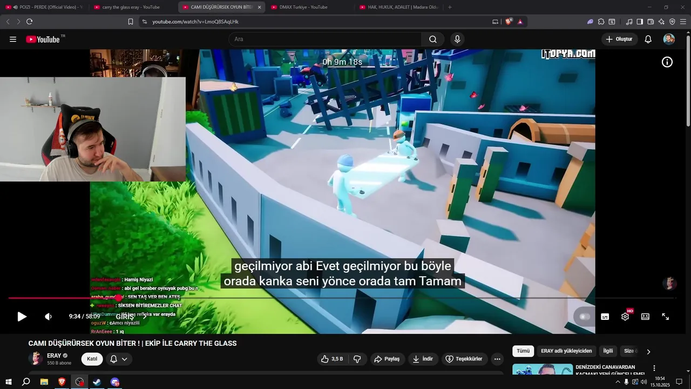Focus the Ara search field
The height and width of the screenshot is (389, 691).
coord(325,39)
